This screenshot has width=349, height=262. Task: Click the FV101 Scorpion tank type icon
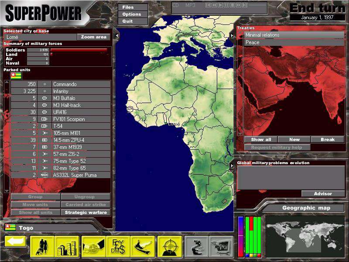tap(44, 119)
